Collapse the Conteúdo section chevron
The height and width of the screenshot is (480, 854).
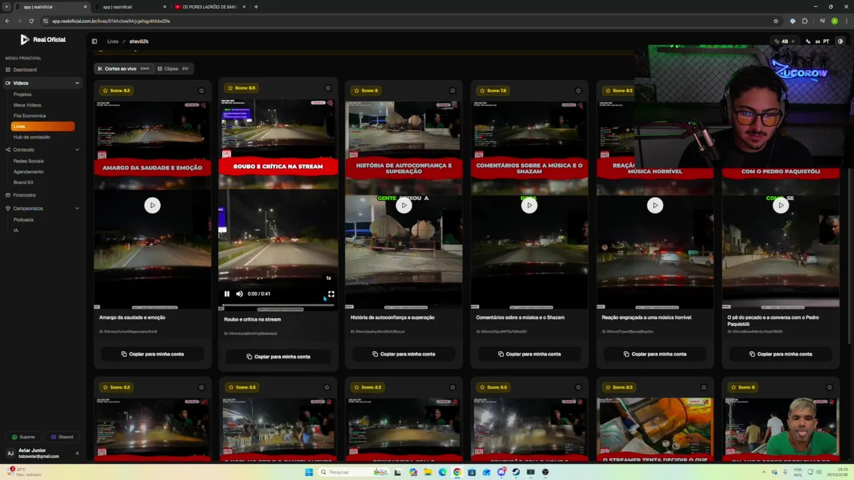point(77,150)
